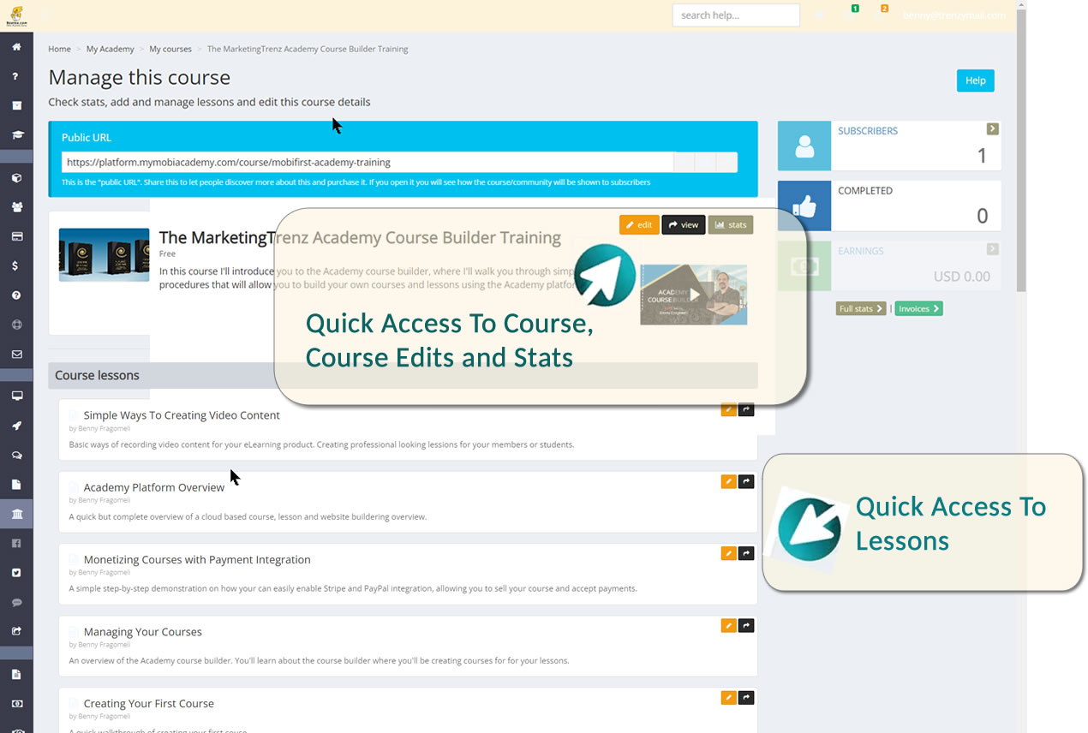Viewport: 1088px width, 733px height.
Task: View the Managing Your Courses lesson
Action: [746, 626]
